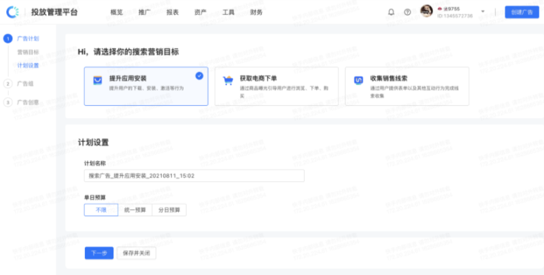
Task: Click the step 1 number circle
Action: coord(7,39)
